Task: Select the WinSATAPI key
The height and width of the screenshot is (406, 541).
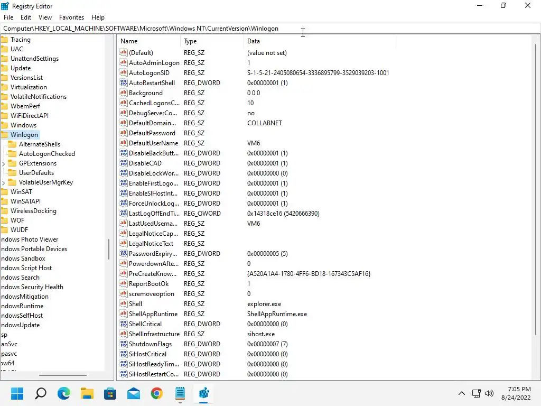Action: click(x=25, y=201)
